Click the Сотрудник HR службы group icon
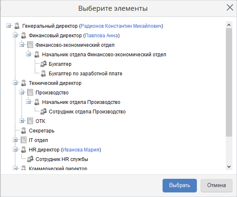Screen dimensions: 237x197 click(x=30, y=159)
